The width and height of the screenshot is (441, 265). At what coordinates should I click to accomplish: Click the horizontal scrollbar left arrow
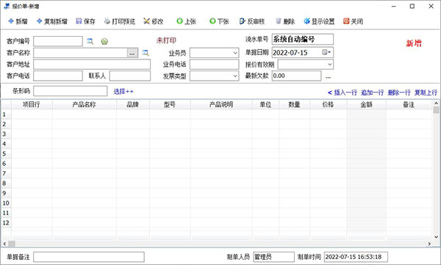(4, 244)
